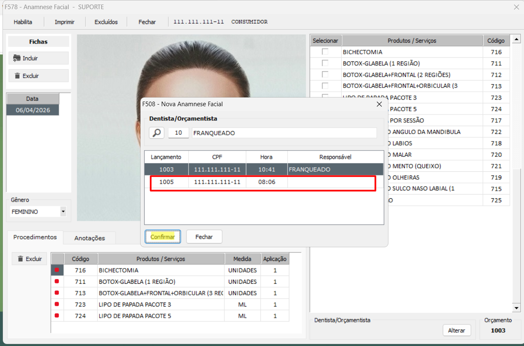Viewport: 524px width, 346px height.
Task: Tick the BICHECTOMIA checkbox in products list
Action: pos(325,52)
